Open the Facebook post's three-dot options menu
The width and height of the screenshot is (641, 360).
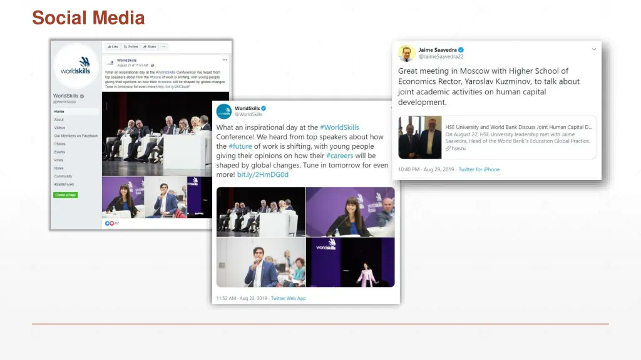(225, 60)
